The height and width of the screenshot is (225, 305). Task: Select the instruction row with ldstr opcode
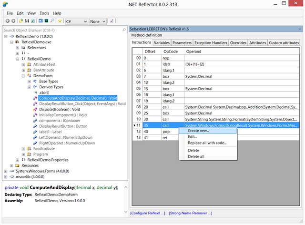pos(216,64)
